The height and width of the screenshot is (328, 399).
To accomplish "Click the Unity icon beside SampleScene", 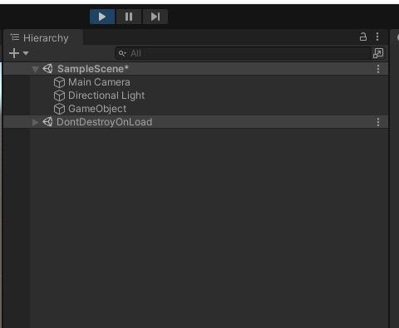I will pyautogui.click(x=47, y=69).
